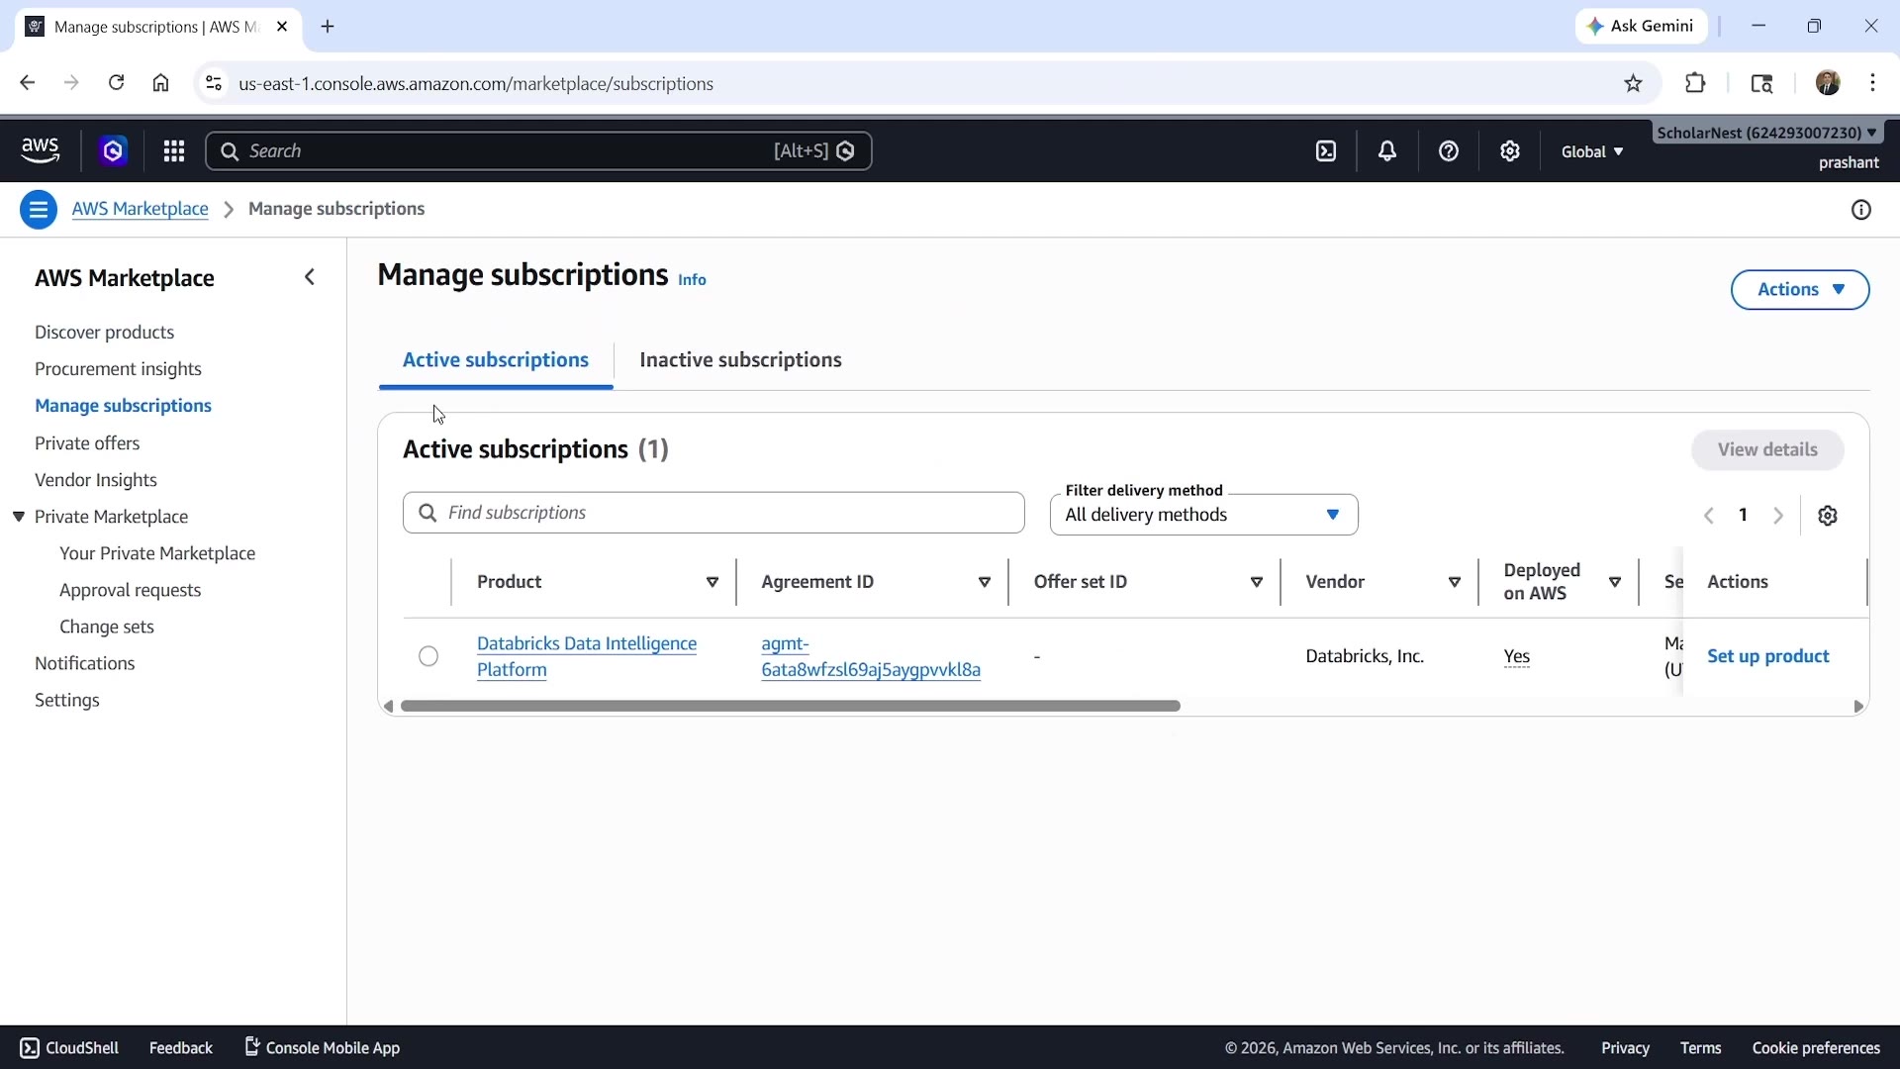This screenshot has width=1900, height=1069.
Task: Sort by Agreement ID column arrow
Action: (985, 582)
